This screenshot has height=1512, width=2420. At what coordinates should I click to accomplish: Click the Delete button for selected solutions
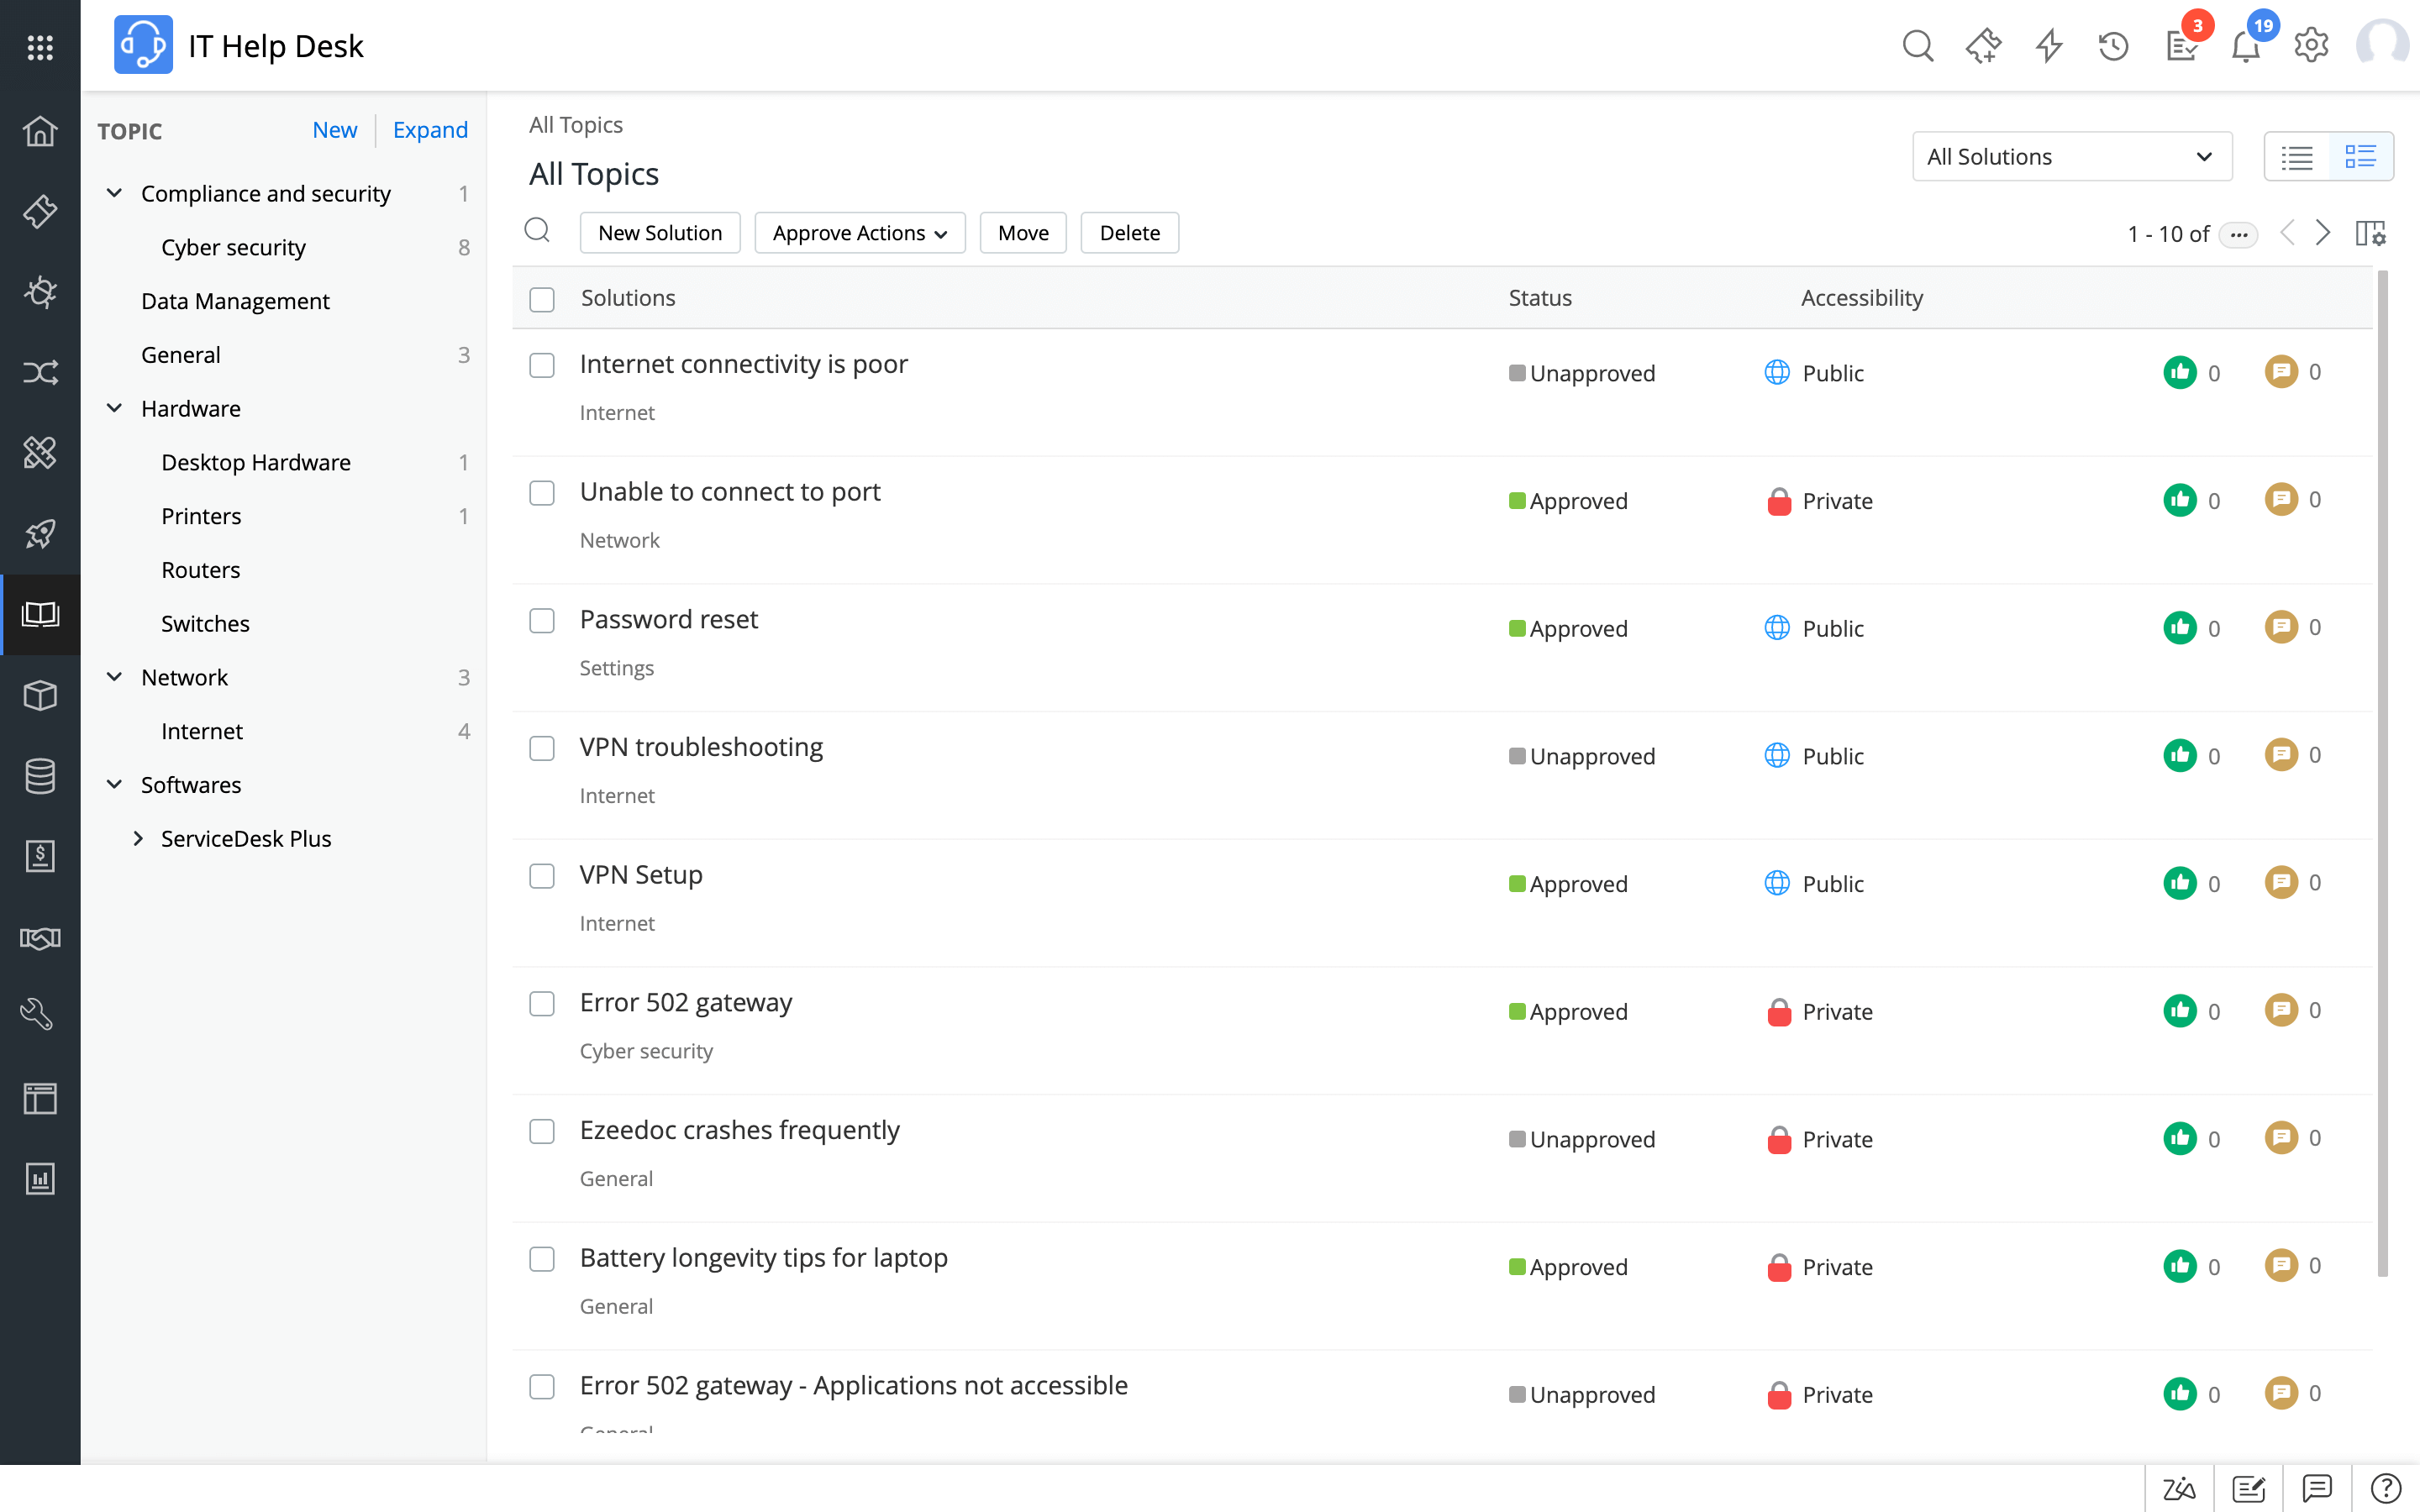click(1129, 232)
